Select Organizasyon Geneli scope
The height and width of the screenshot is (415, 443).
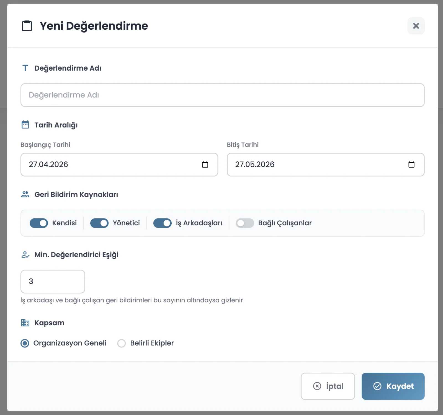point(25,343)
